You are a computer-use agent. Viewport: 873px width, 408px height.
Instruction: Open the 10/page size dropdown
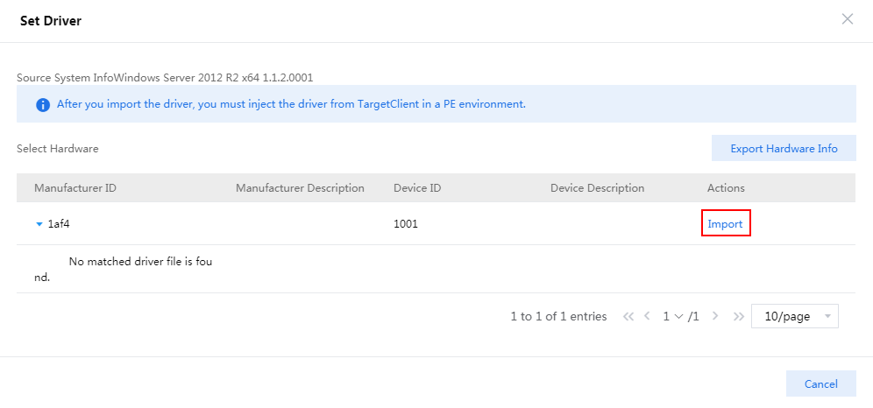point(794,316)
